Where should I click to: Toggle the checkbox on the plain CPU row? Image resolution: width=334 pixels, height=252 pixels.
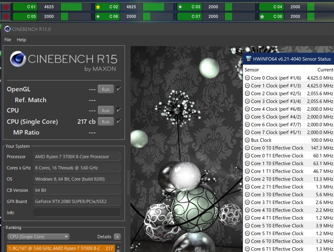click(x=119, y=110)
